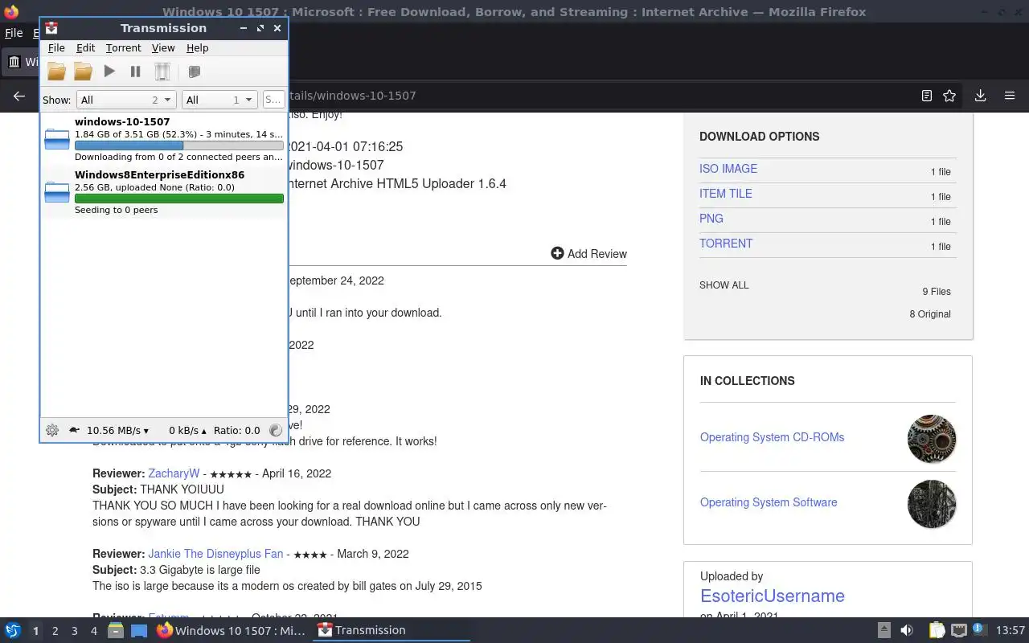Screen dimensions: 1029x643
Task: Click the statistics icon beside Ratio: 0.0
Action: click(275, 430)
